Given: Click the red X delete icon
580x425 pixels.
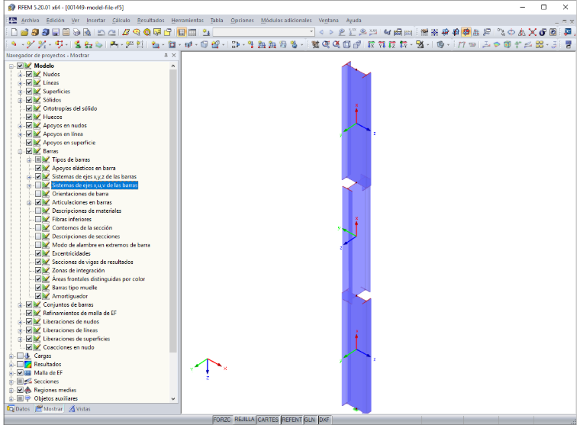Looking at the screenshot, I should click(532, 32).
